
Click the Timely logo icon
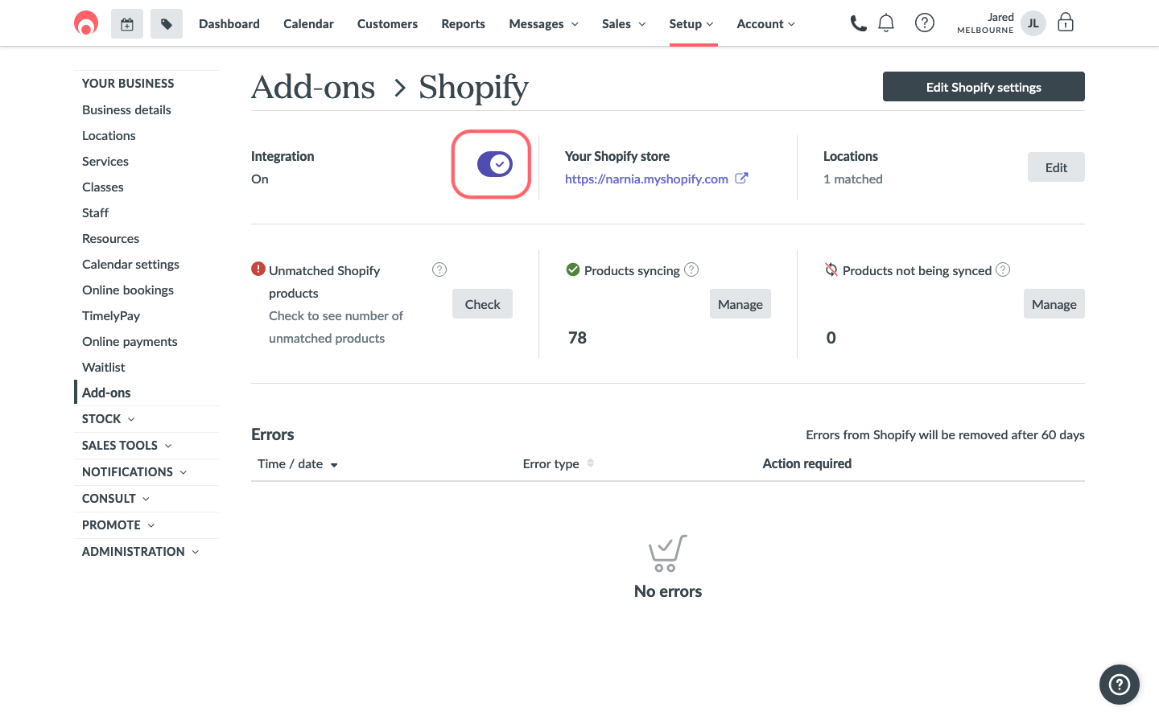[x=86, y=23]
